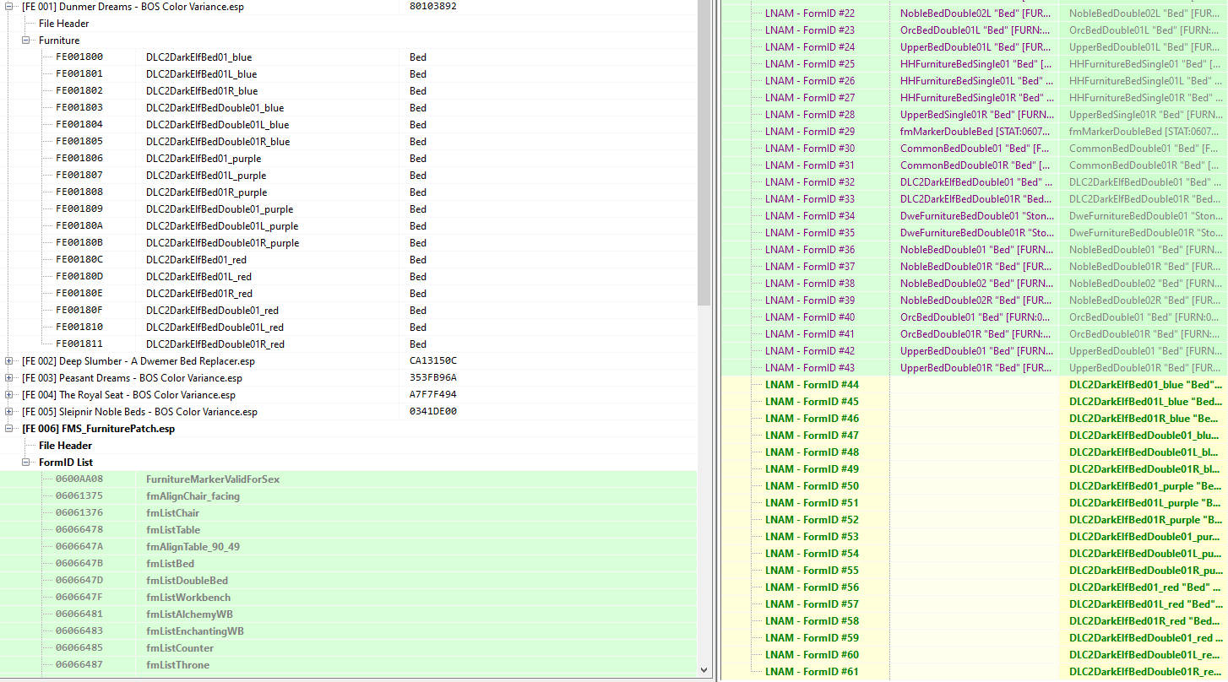Select the fmAlignTable_90_49 form list
Image resolution: width=1228 pixels, height=682 pixels.
point(349,547)
